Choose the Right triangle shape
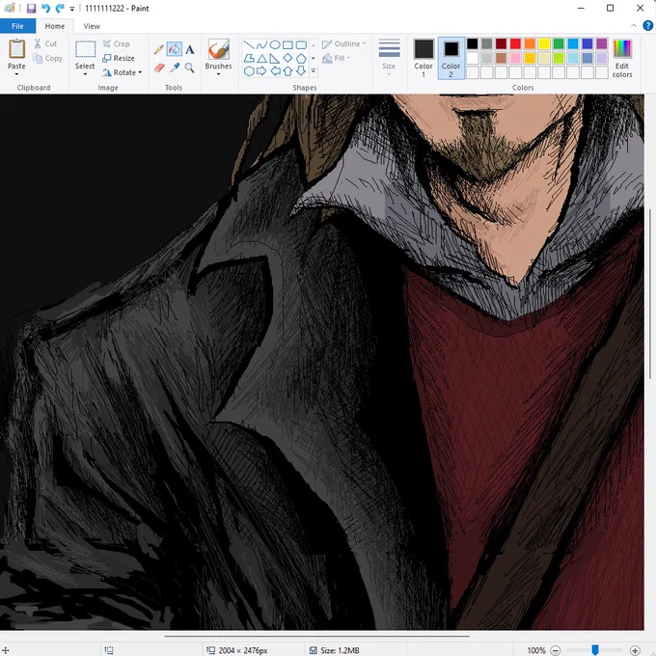 tap(275, 58)
